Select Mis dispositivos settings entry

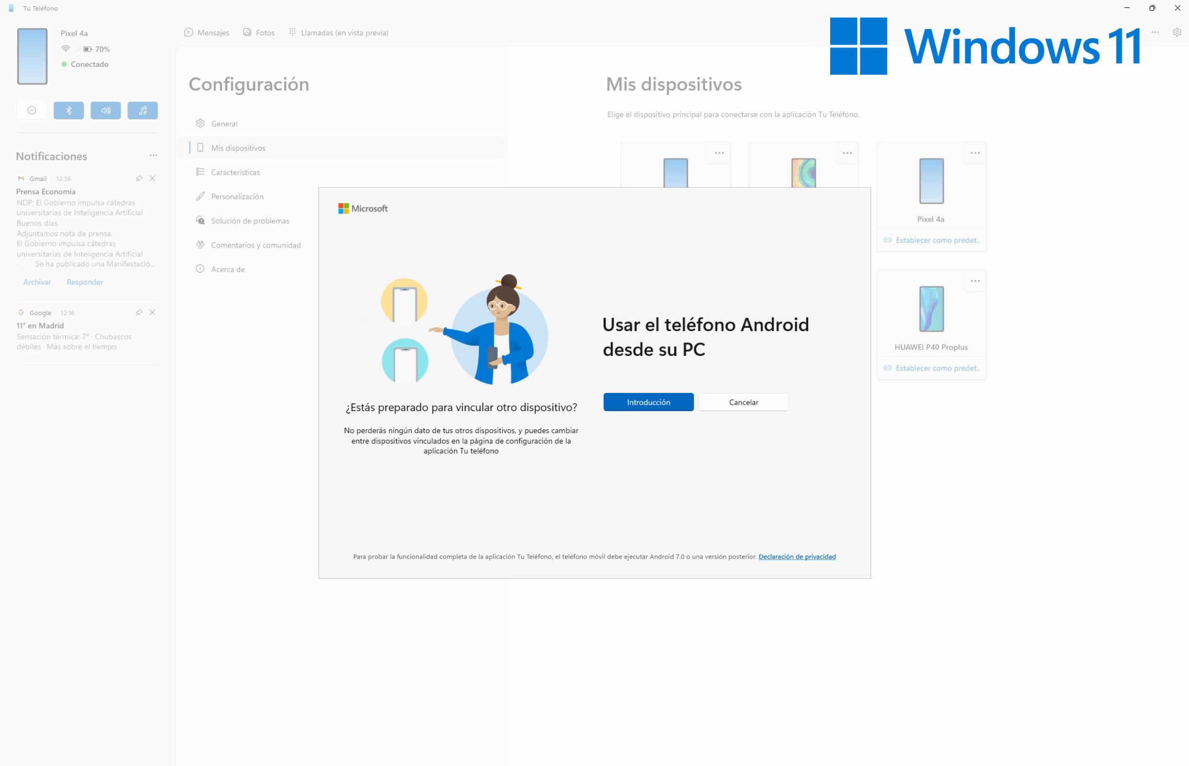342,148
